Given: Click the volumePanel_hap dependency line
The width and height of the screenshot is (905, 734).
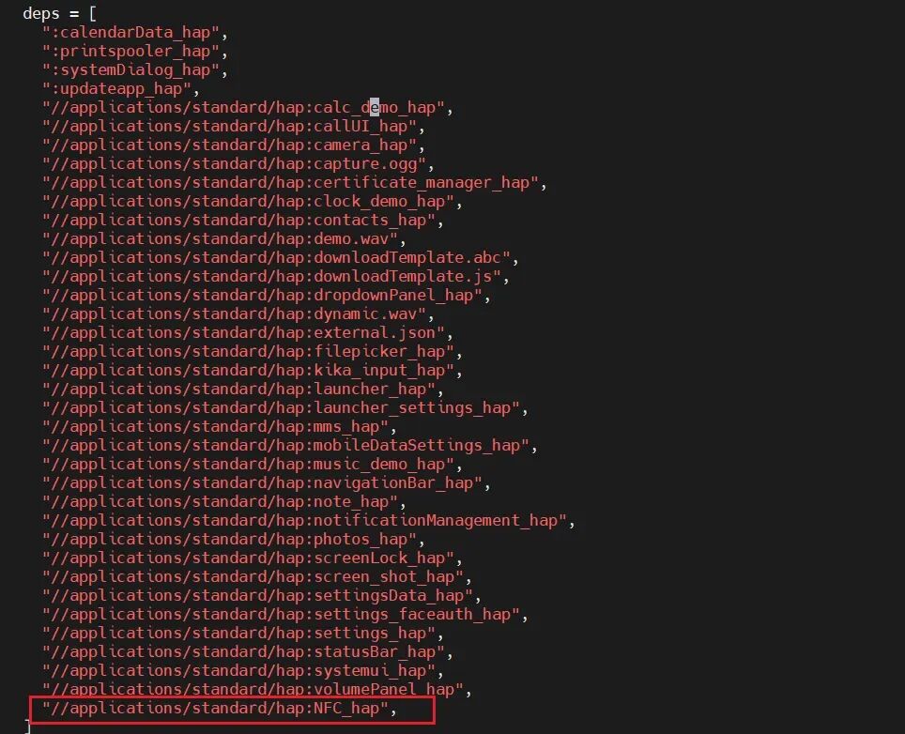Looking at the screenshot, I should [x=257, y=689].
